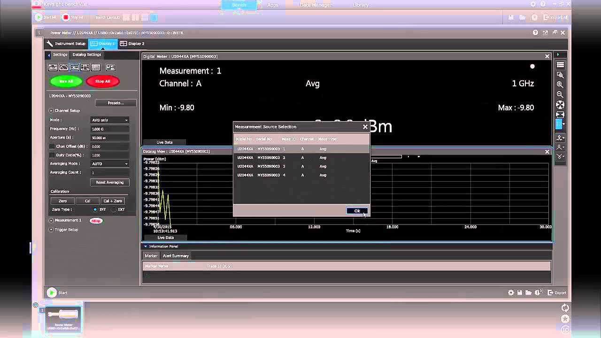Screen dimensions: 601x338
Task: Open the Library menu tab
Action: click(x=361, y=5)
